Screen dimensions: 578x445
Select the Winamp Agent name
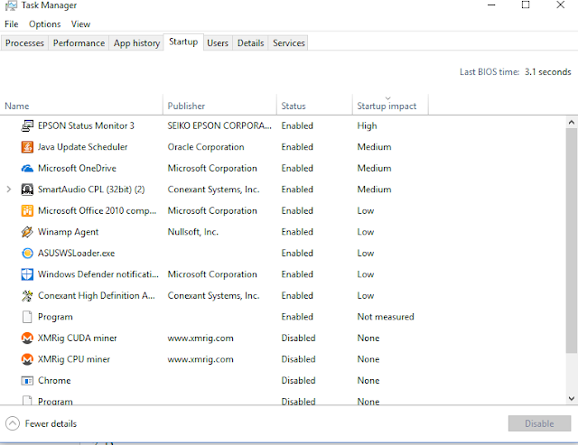tap(69, 232)
